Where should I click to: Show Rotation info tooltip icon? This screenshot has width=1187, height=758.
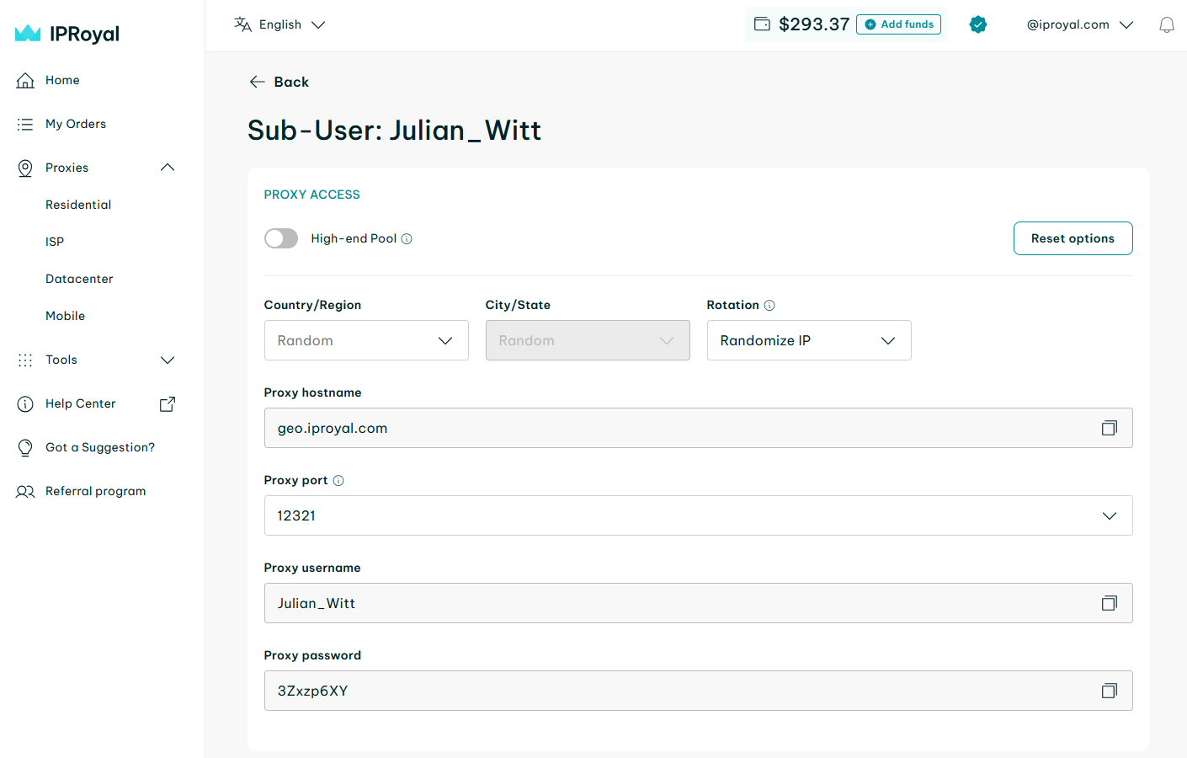pyautogui.click(x=769, y=305)
